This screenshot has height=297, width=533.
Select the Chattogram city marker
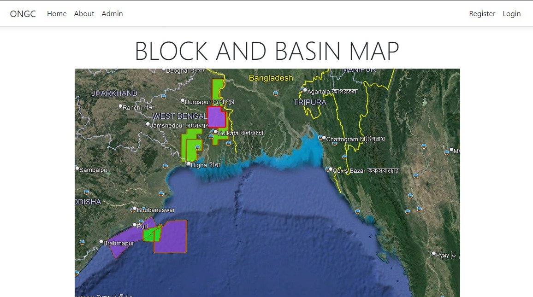324,138
